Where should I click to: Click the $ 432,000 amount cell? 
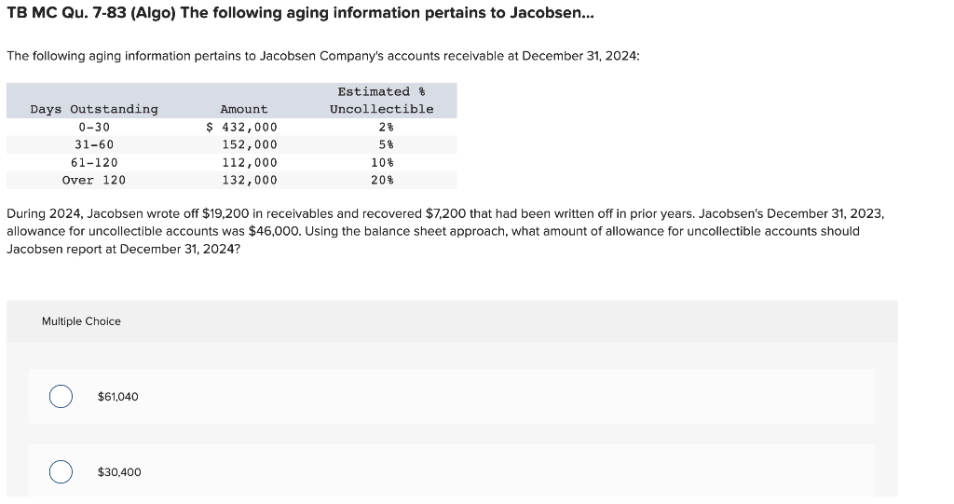point(241,128)
